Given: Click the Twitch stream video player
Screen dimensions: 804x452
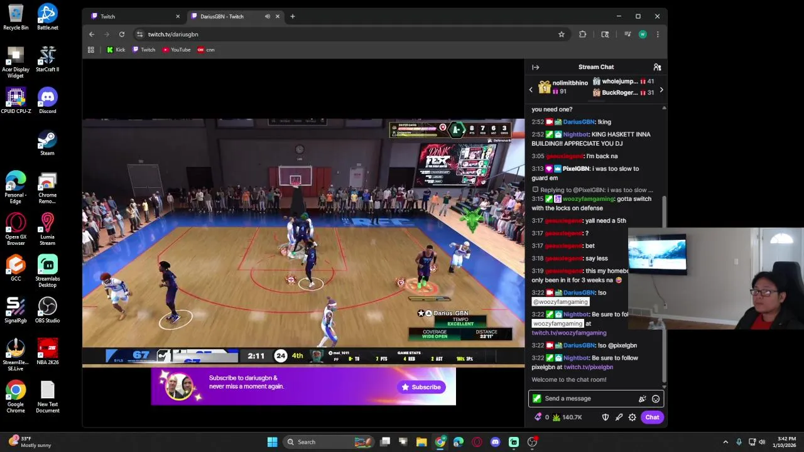Looking at the screenshot, I should (x=303, y=242).
